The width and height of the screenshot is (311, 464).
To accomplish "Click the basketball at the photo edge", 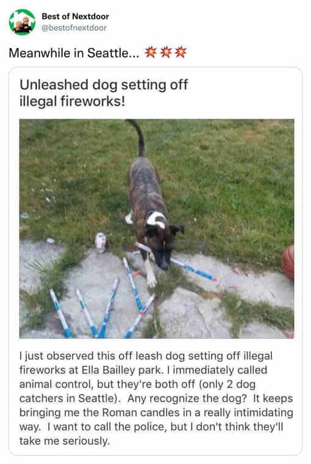I will (288, 262).
